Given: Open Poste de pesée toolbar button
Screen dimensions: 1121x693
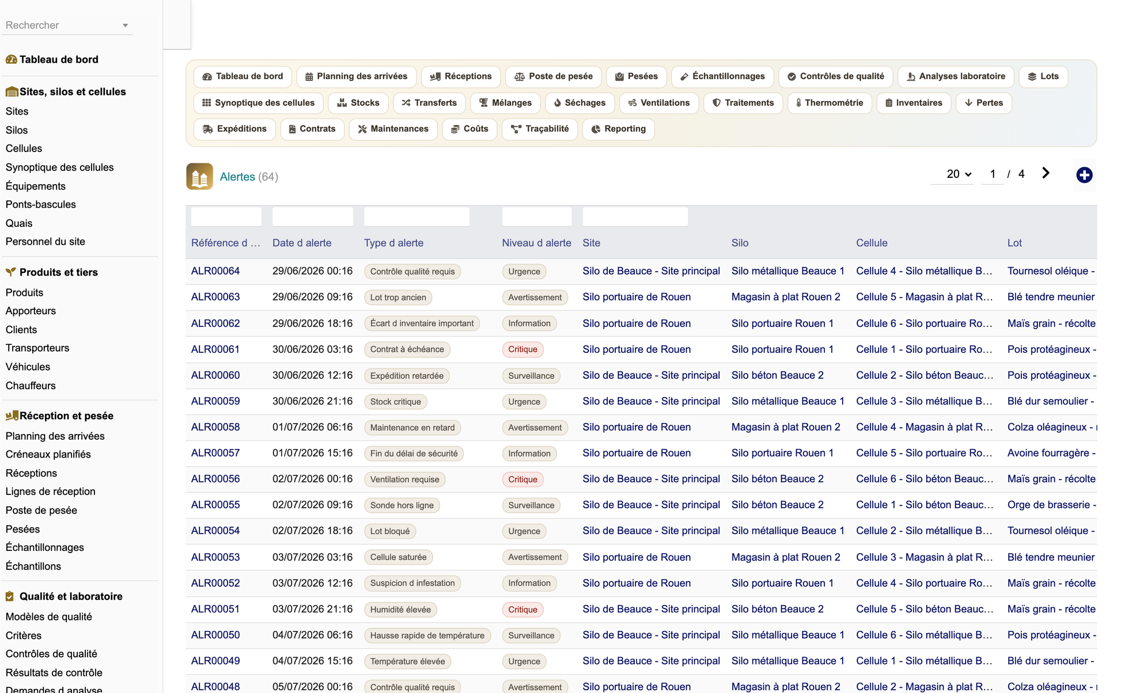Looking at the screenshot, I should pos(554,77).
